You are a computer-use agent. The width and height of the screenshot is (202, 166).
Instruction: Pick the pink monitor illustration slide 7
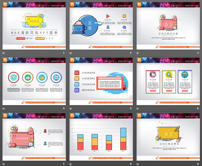[x=34, y=137]
